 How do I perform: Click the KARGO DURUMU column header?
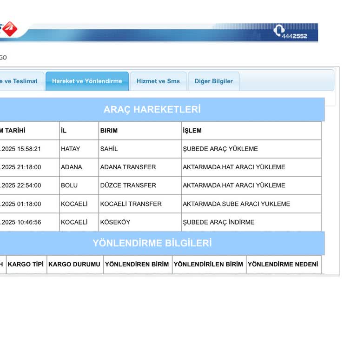[75, 264]
